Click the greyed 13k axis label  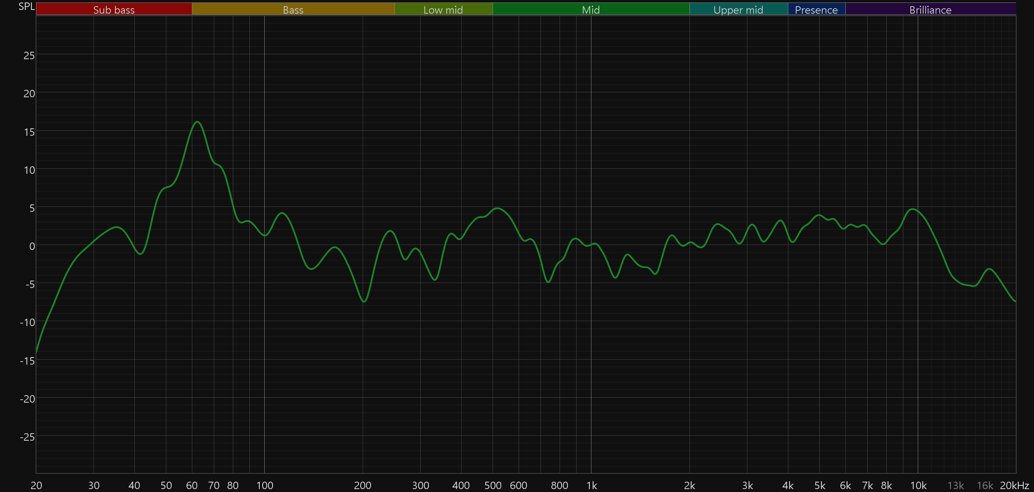[955, 485]
